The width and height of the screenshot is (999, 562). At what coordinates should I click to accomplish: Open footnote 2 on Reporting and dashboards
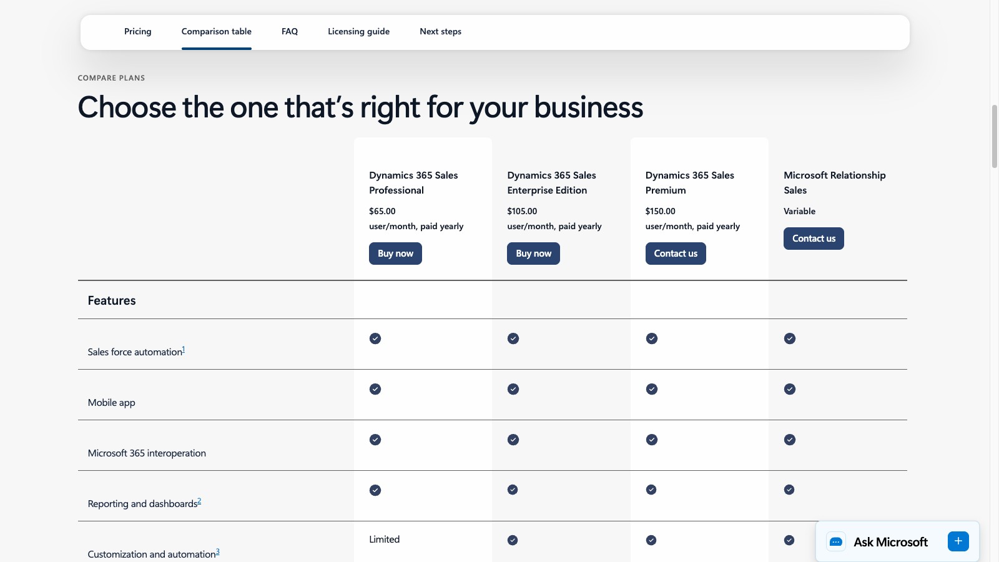pyautogui.click(x=199, y=501)
